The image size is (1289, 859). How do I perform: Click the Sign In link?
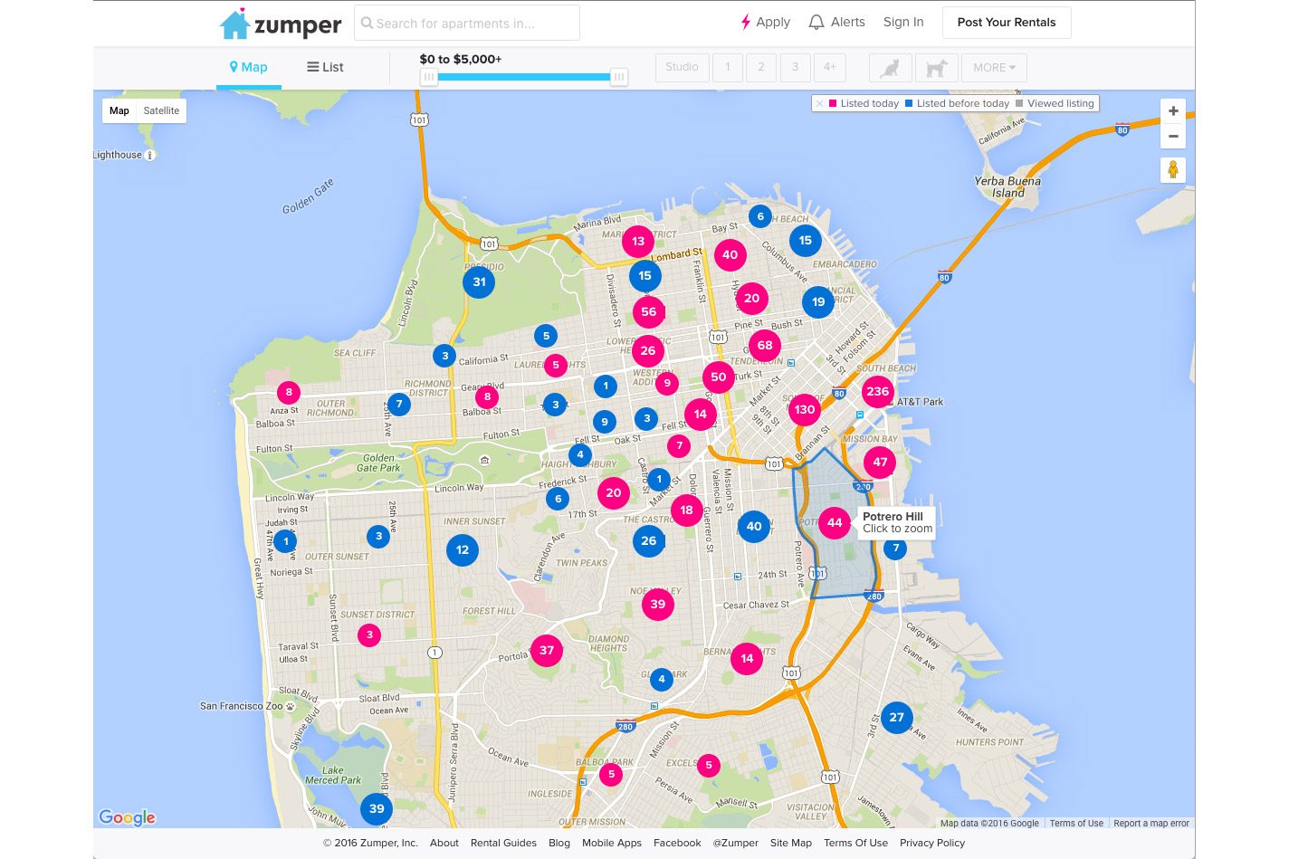[x=903, y=22]
